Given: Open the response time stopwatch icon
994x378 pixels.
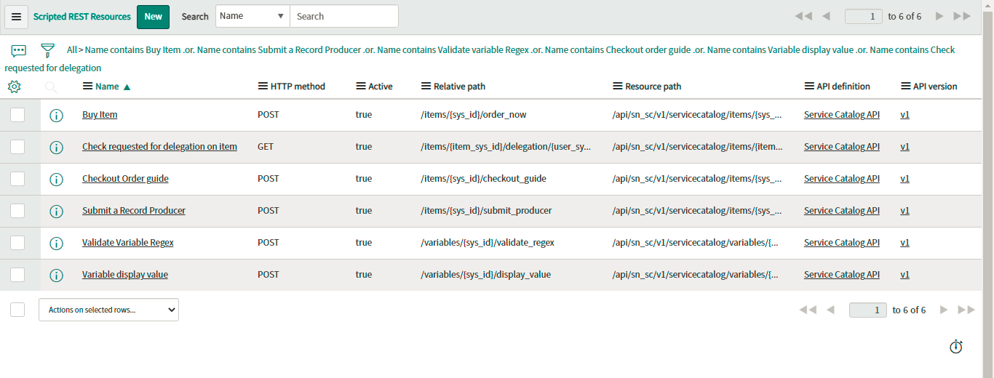Looking at the screenshot, I should coord(956,347).
